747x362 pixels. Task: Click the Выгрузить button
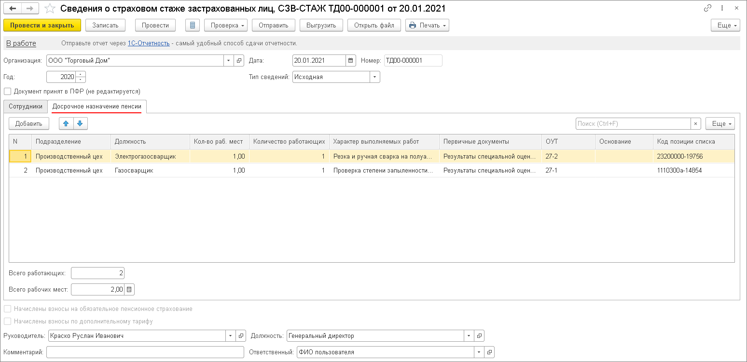pos(321,25)
